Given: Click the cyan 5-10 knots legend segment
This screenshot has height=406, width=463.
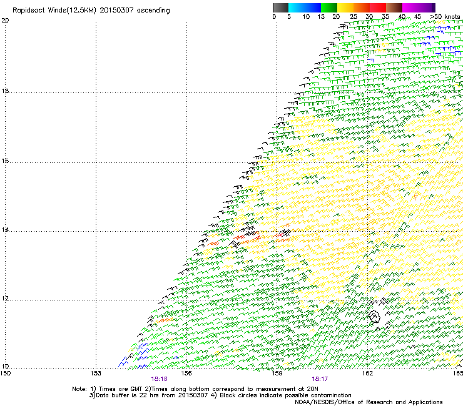Looking at the screenshot, I should pos(297,7).
